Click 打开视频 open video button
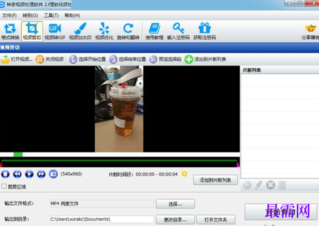This screenshot has width=319, height=226. pos(16,60)
